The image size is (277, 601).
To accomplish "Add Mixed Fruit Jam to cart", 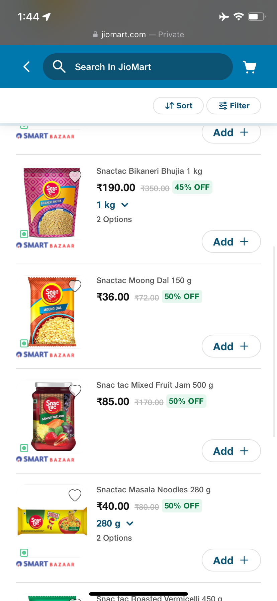I will [231, 451].
